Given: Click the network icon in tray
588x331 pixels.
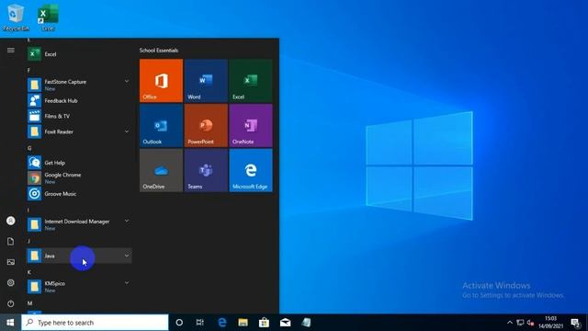Looking at the screenshot, I should click(x=520, y=323).
